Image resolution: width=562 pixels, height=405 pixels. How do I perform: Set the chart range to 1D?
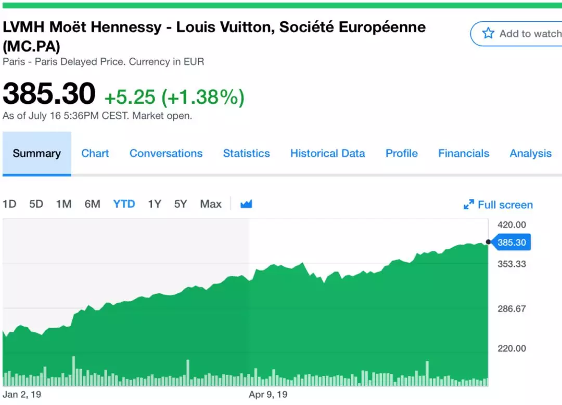click(9, 204)
